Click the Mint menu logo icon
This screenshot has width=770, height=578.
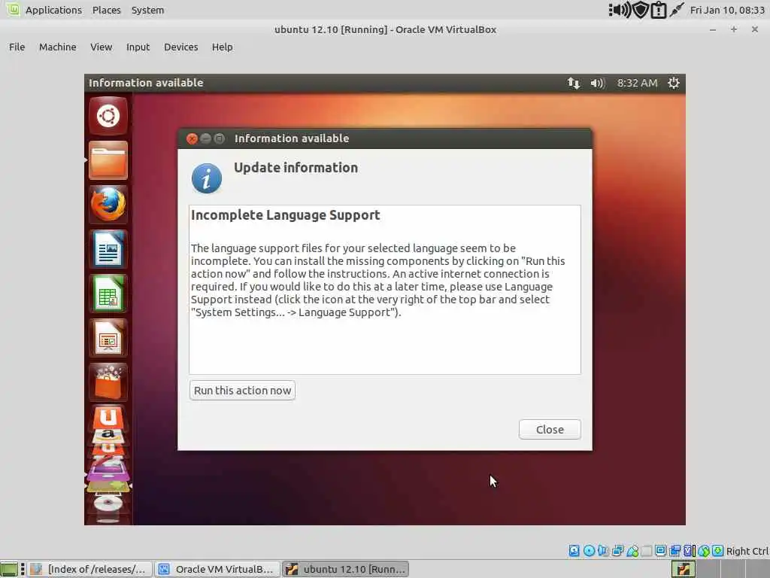13,9
